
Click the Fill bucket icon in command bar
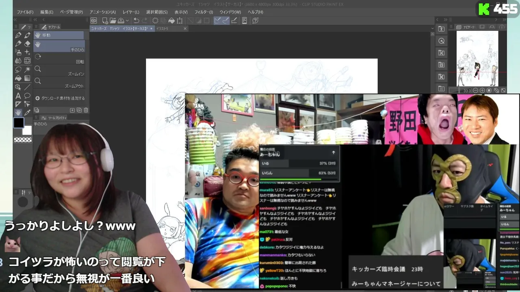171,21
